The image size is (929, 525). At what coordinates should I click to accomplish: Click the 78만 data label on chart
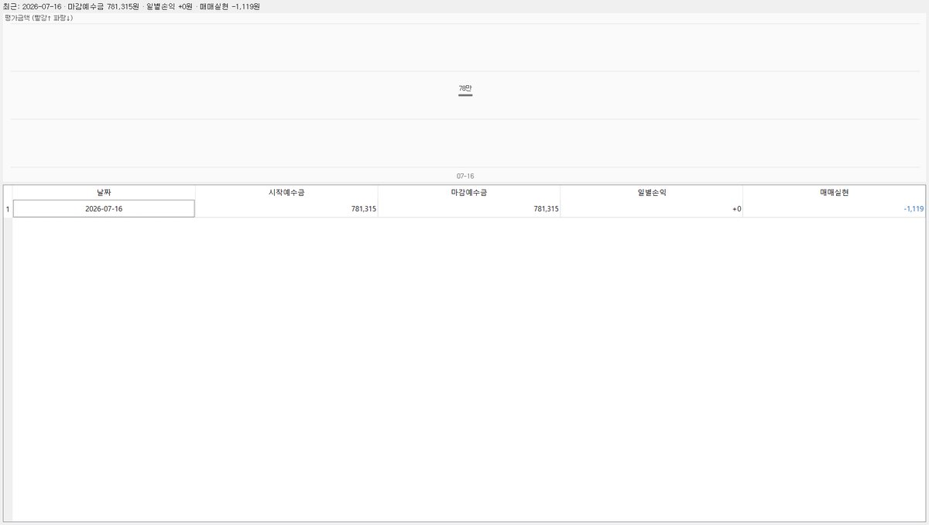[x=464, y=89]
